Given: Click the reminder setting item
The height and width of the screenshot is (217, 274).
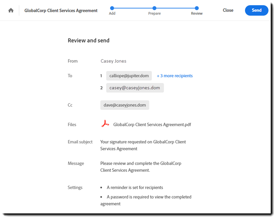Looking at the screenshot, I should point(135,188).
